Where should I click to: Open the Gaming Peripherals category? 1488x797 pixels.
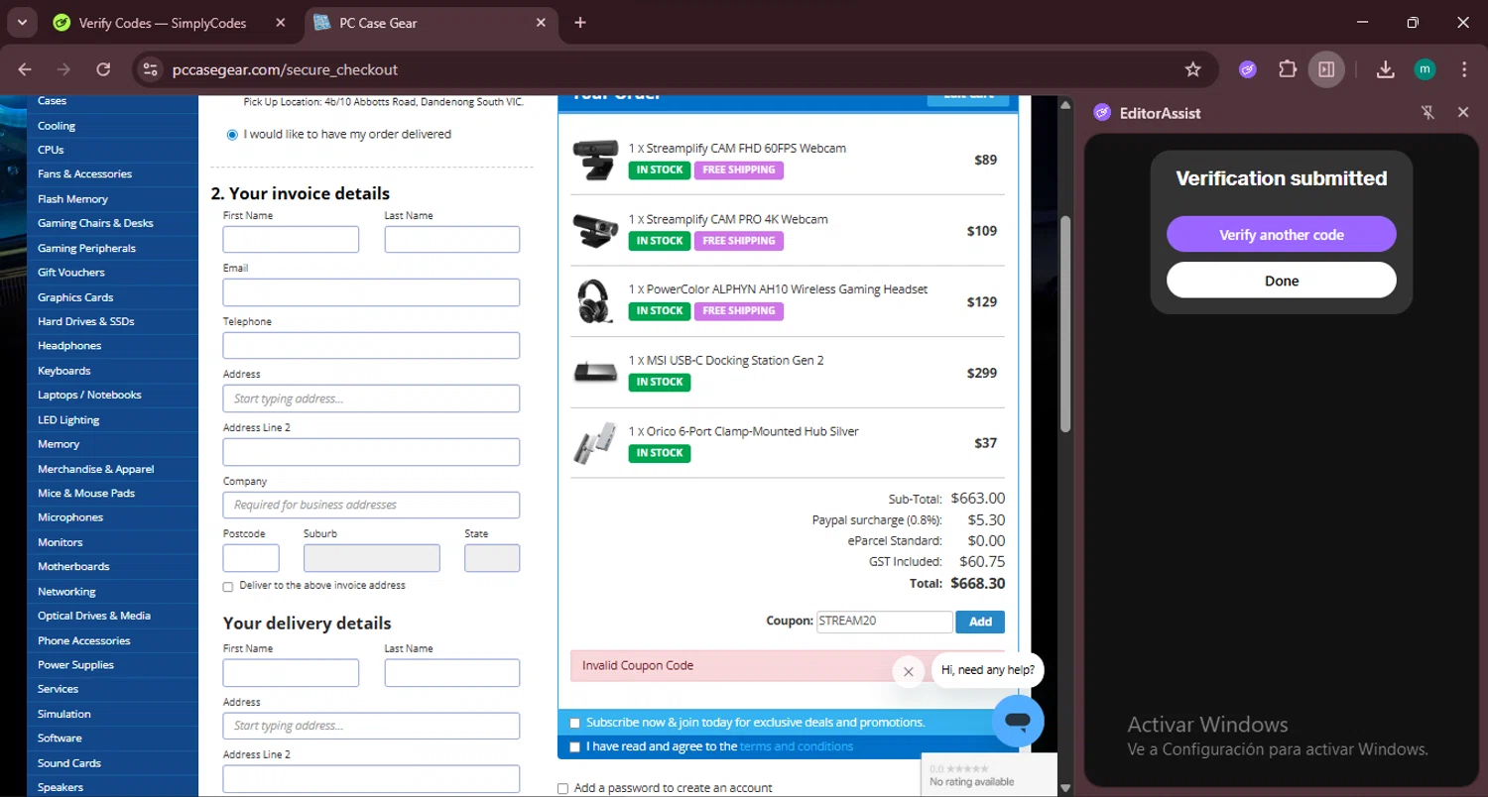tap(86, 248)
